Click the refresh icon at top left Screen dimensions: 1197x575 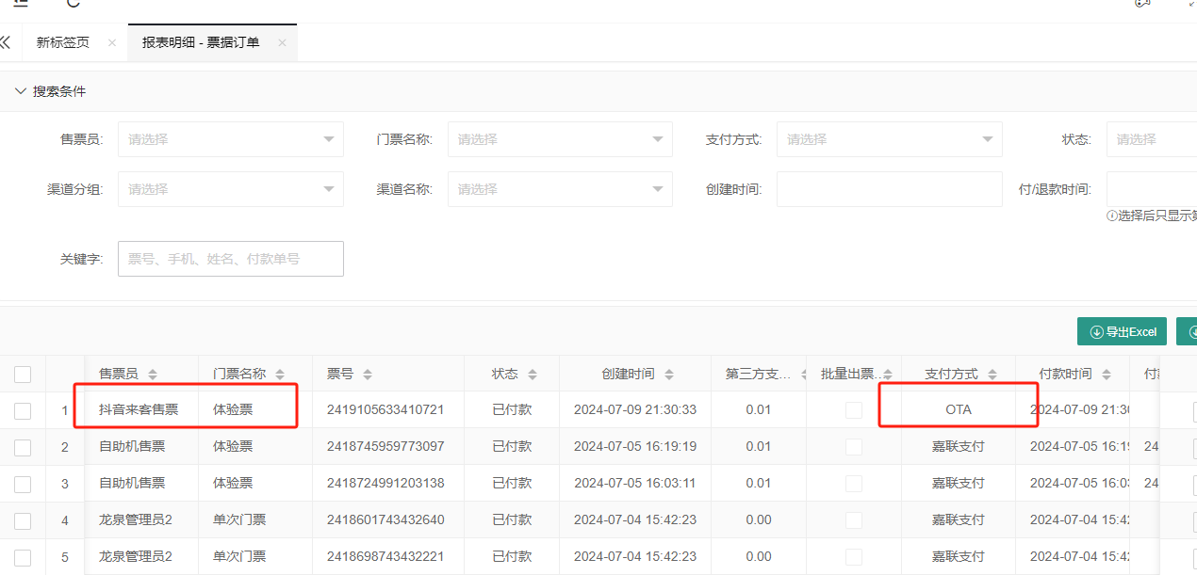point(73,4)
